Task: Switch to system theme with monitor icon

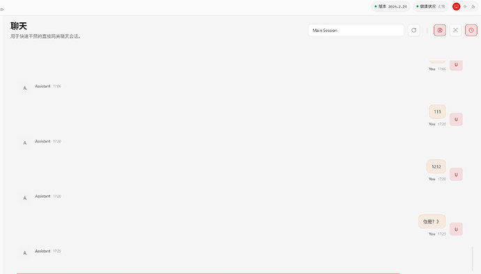Action: pyautogui.click(x=456, y=6)
